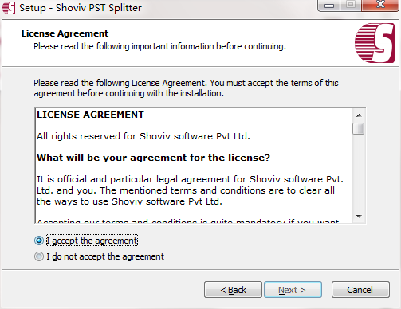Viewport: 401px width, 309px height.
Task: Click the Shoviv icon in the title bar
Action: click(9, 8)
